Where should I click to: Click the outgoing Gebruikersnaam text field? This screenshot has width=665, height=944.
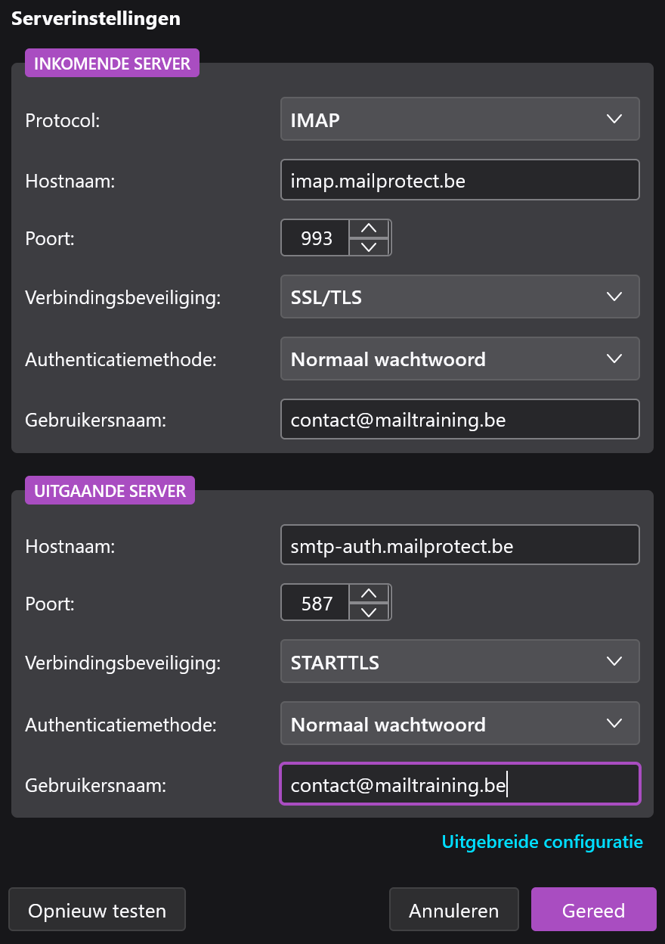[x=459, y=784]
